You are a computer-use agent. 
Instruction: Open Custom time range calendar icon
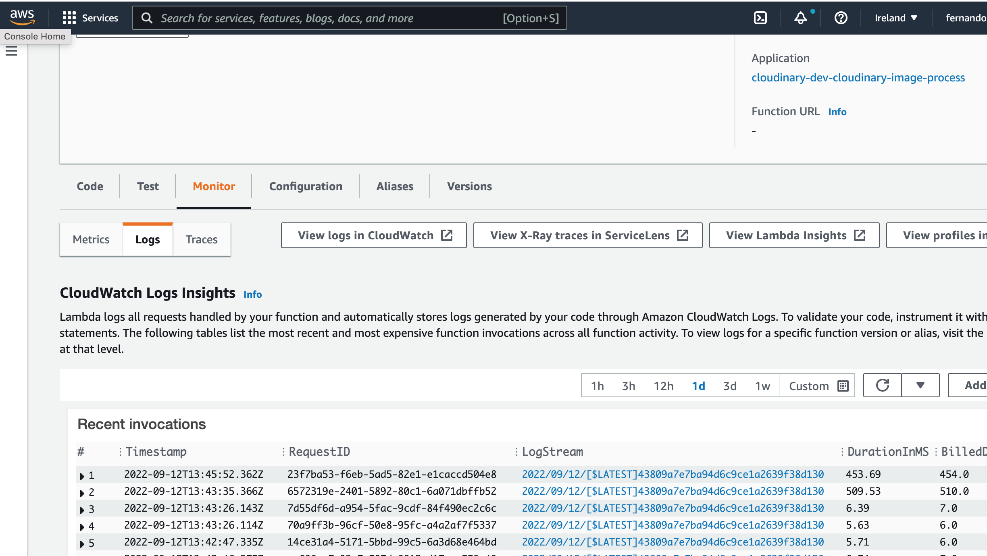pos(843,386)
